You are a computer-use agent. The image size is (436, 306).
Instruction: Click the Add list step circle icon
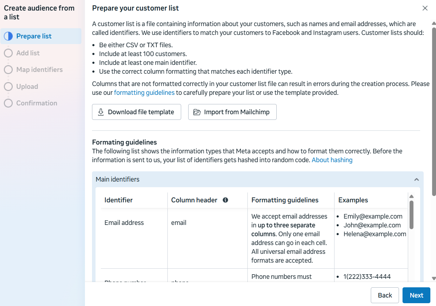pos(8,53)
